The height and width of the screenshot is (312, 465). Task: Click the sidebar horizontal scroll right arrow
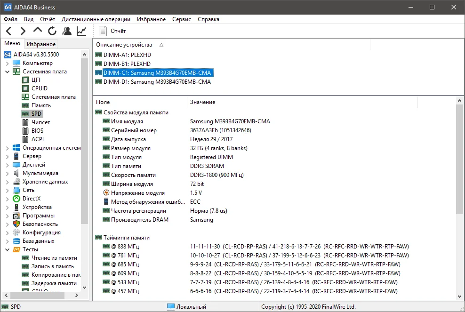[77, 296]
